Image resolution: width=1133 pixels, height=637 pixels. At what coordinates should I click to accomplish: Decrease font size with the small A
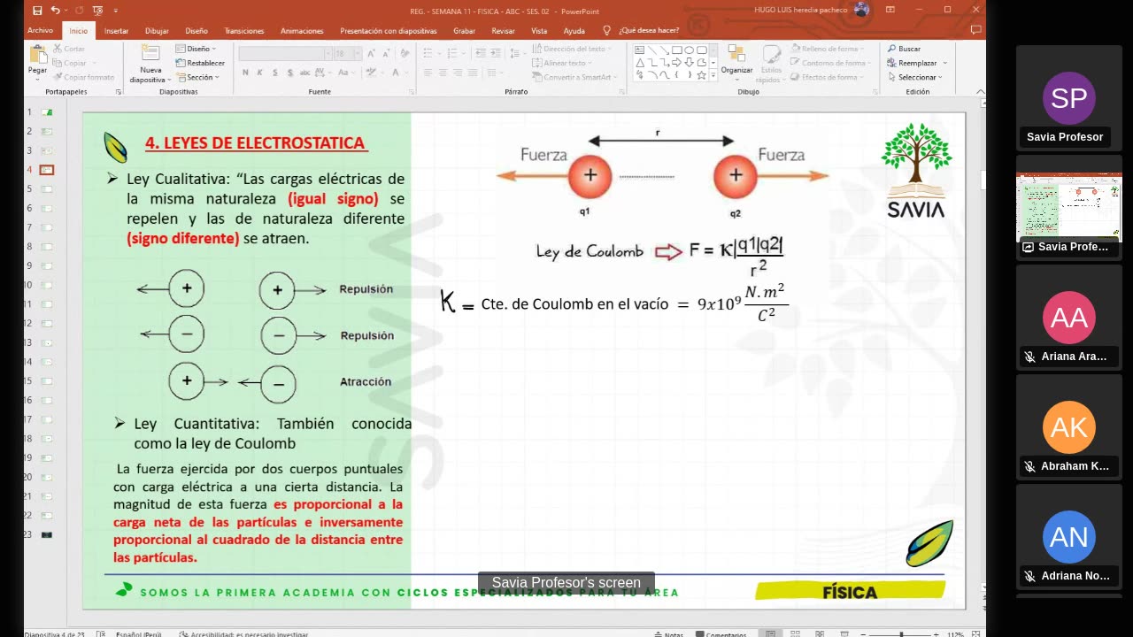[386, 53]
